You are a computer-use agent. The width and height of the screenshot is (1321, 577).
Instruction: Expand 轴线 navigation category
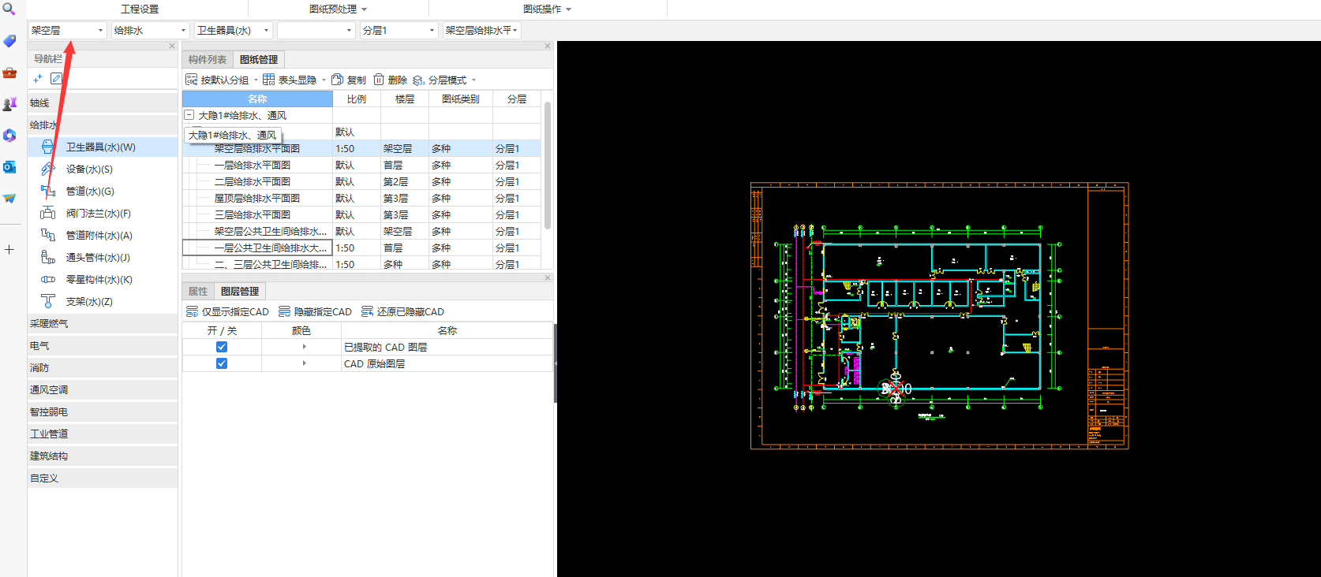click(103, 103)
